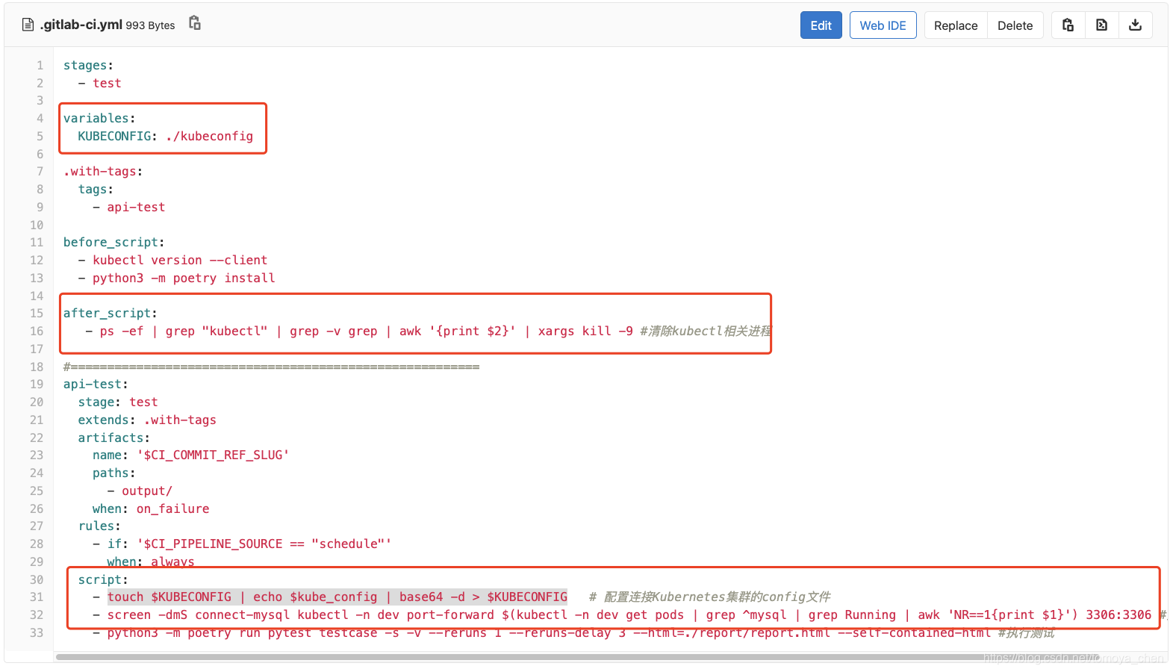Click '.with-tags:' text
Image resolution: width=1170 pixels, height=672 pixels.
click(x=103, y=171)
